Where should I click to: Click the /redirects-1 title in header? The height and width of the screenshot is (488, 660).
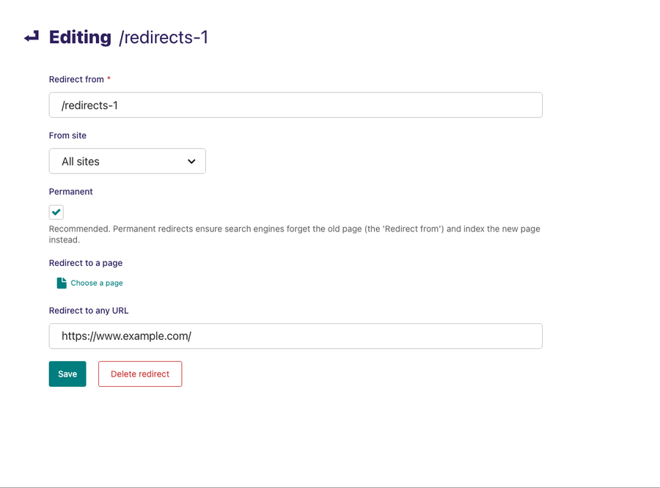point(164,37)
